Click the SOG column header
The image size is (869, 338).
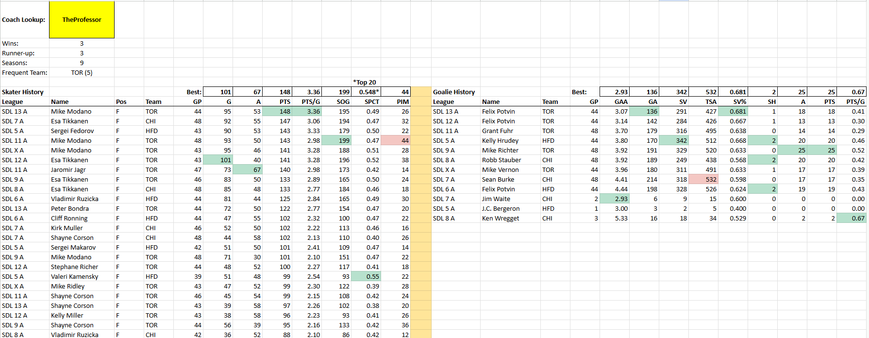pyautogui.click(x=343, y=102)
